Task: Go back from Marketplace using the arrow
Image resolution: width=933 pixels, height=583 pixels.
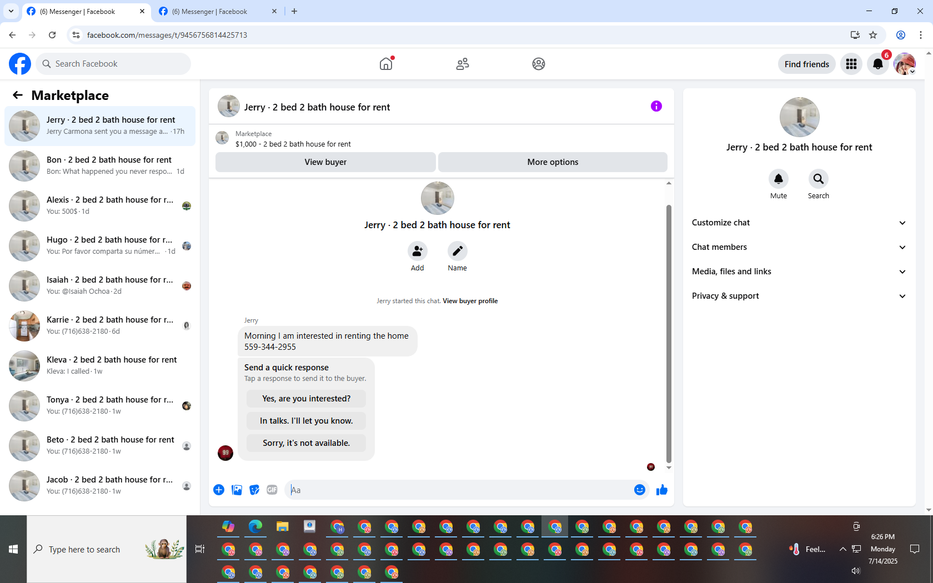Action: (18, 95)
